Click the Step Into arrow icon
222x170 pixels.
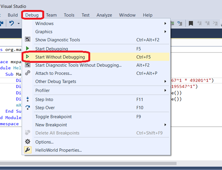27,99
